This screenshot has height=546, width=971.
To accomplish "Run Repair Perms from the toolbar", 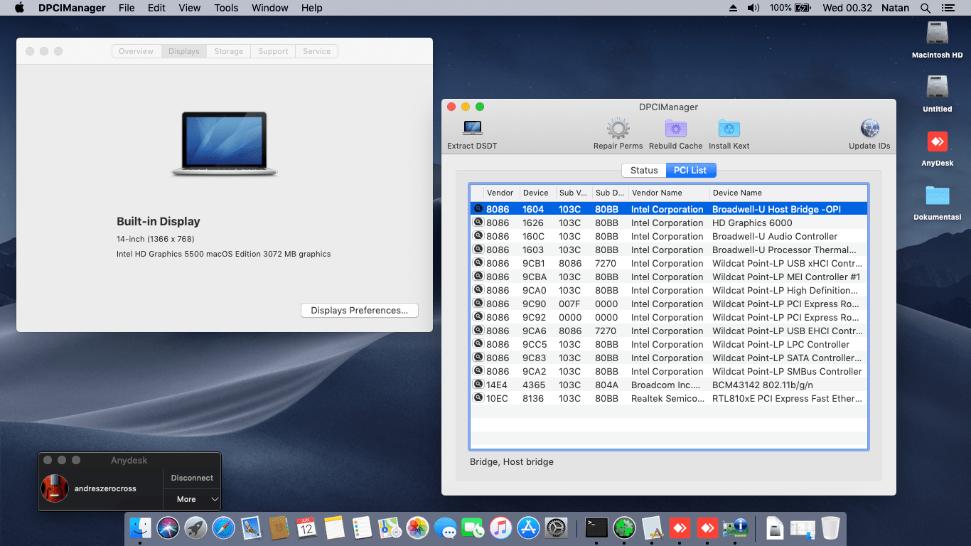I will [x=618, y=134].
